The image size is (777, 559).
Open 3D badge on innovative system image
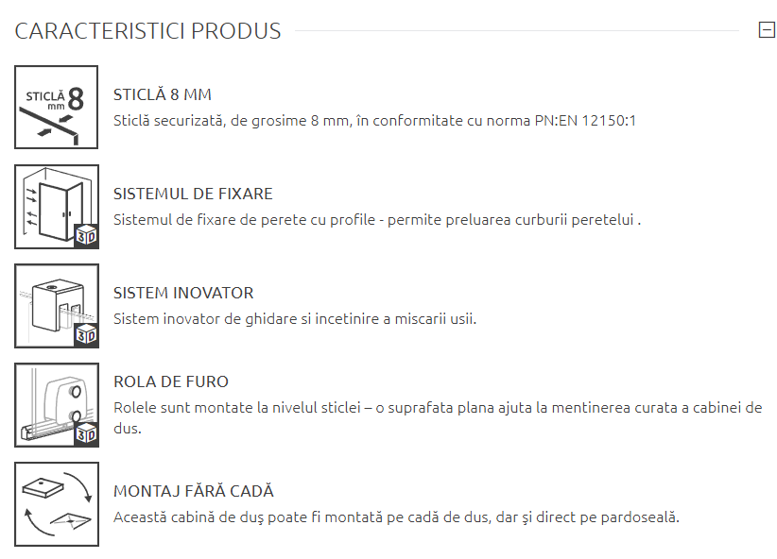tap(86, 334)
